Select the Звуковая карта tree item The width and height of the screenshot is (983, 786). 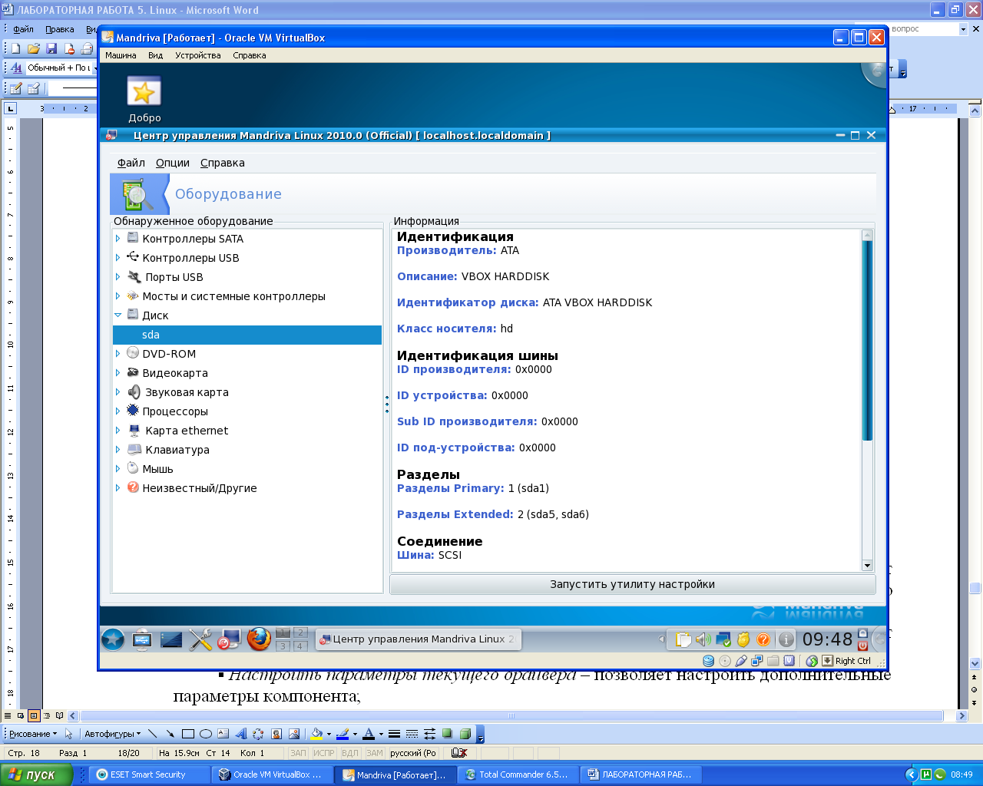pos(187,392)
